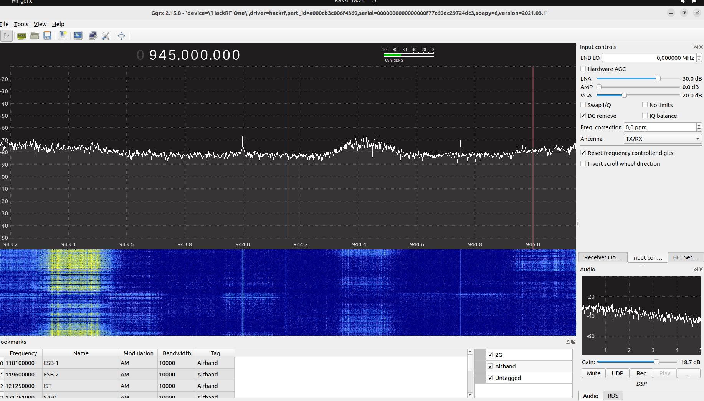Close the Input controls panel
Viewport: 704px width, 401px height.
click(701, 47)
